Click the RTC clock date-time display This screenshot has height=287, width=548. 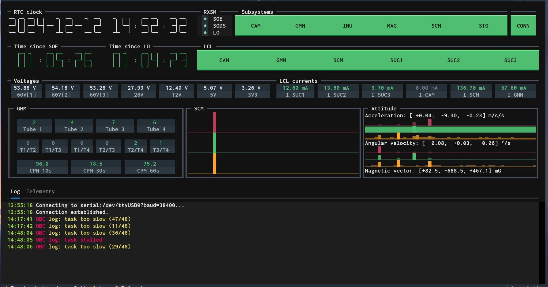pyautogui.click(x=98, y=26)
